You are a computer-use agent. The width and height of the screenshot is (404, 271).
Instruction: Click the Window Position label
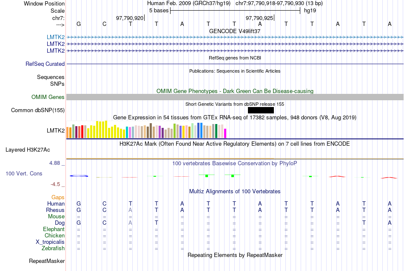44,3
